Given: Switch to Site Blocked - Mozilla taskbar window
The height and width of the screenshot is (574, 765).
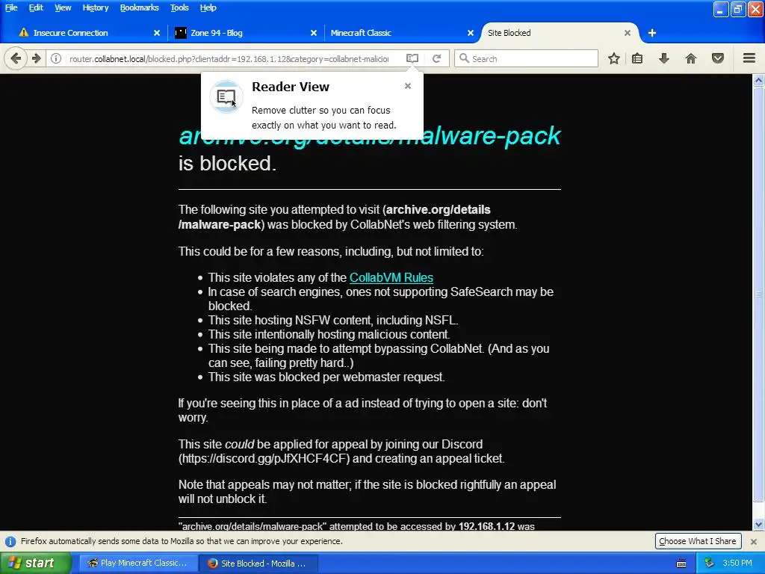Looking at the screenshot, I should pyautogui.click(x=258, y=564).
